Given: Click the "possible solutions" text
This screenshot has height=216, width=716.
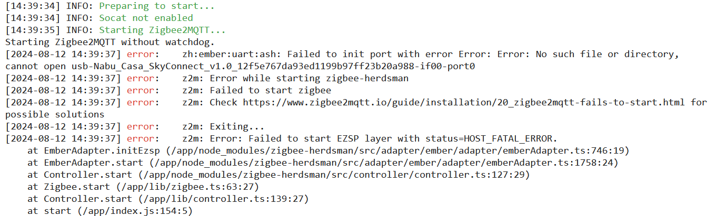Looking at the screenshot, I should click(x=55, y=115).
